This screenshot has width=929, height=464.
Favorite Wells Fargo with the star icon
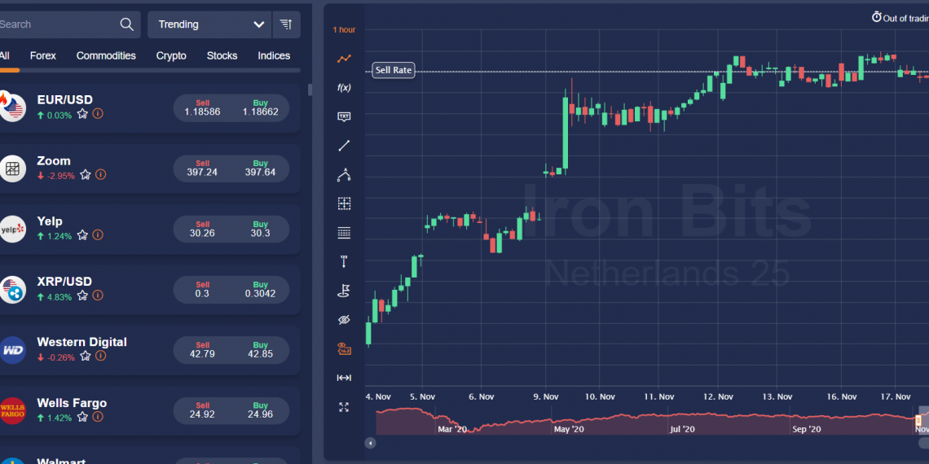(82, 417)
